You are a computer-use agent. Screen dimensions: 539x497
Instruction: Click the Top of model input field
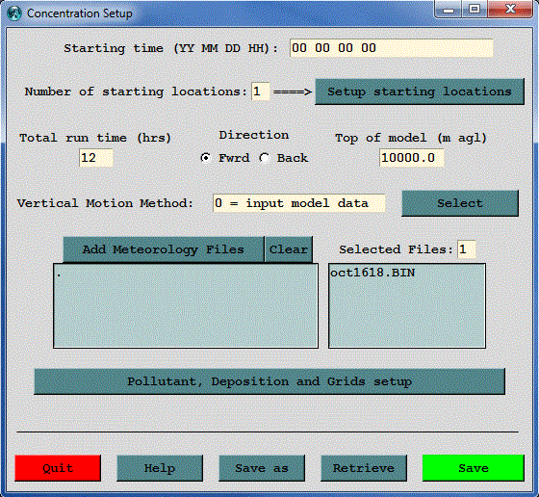point(412,158)
